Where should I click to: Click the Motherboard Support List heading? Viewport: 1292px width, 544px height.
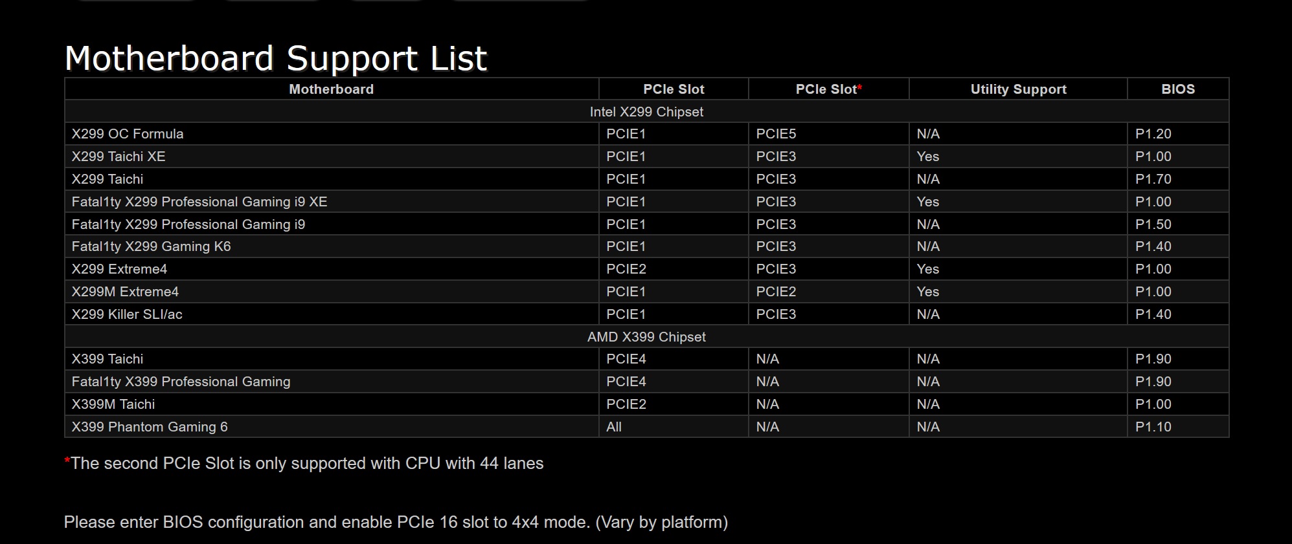pos(276,58)
